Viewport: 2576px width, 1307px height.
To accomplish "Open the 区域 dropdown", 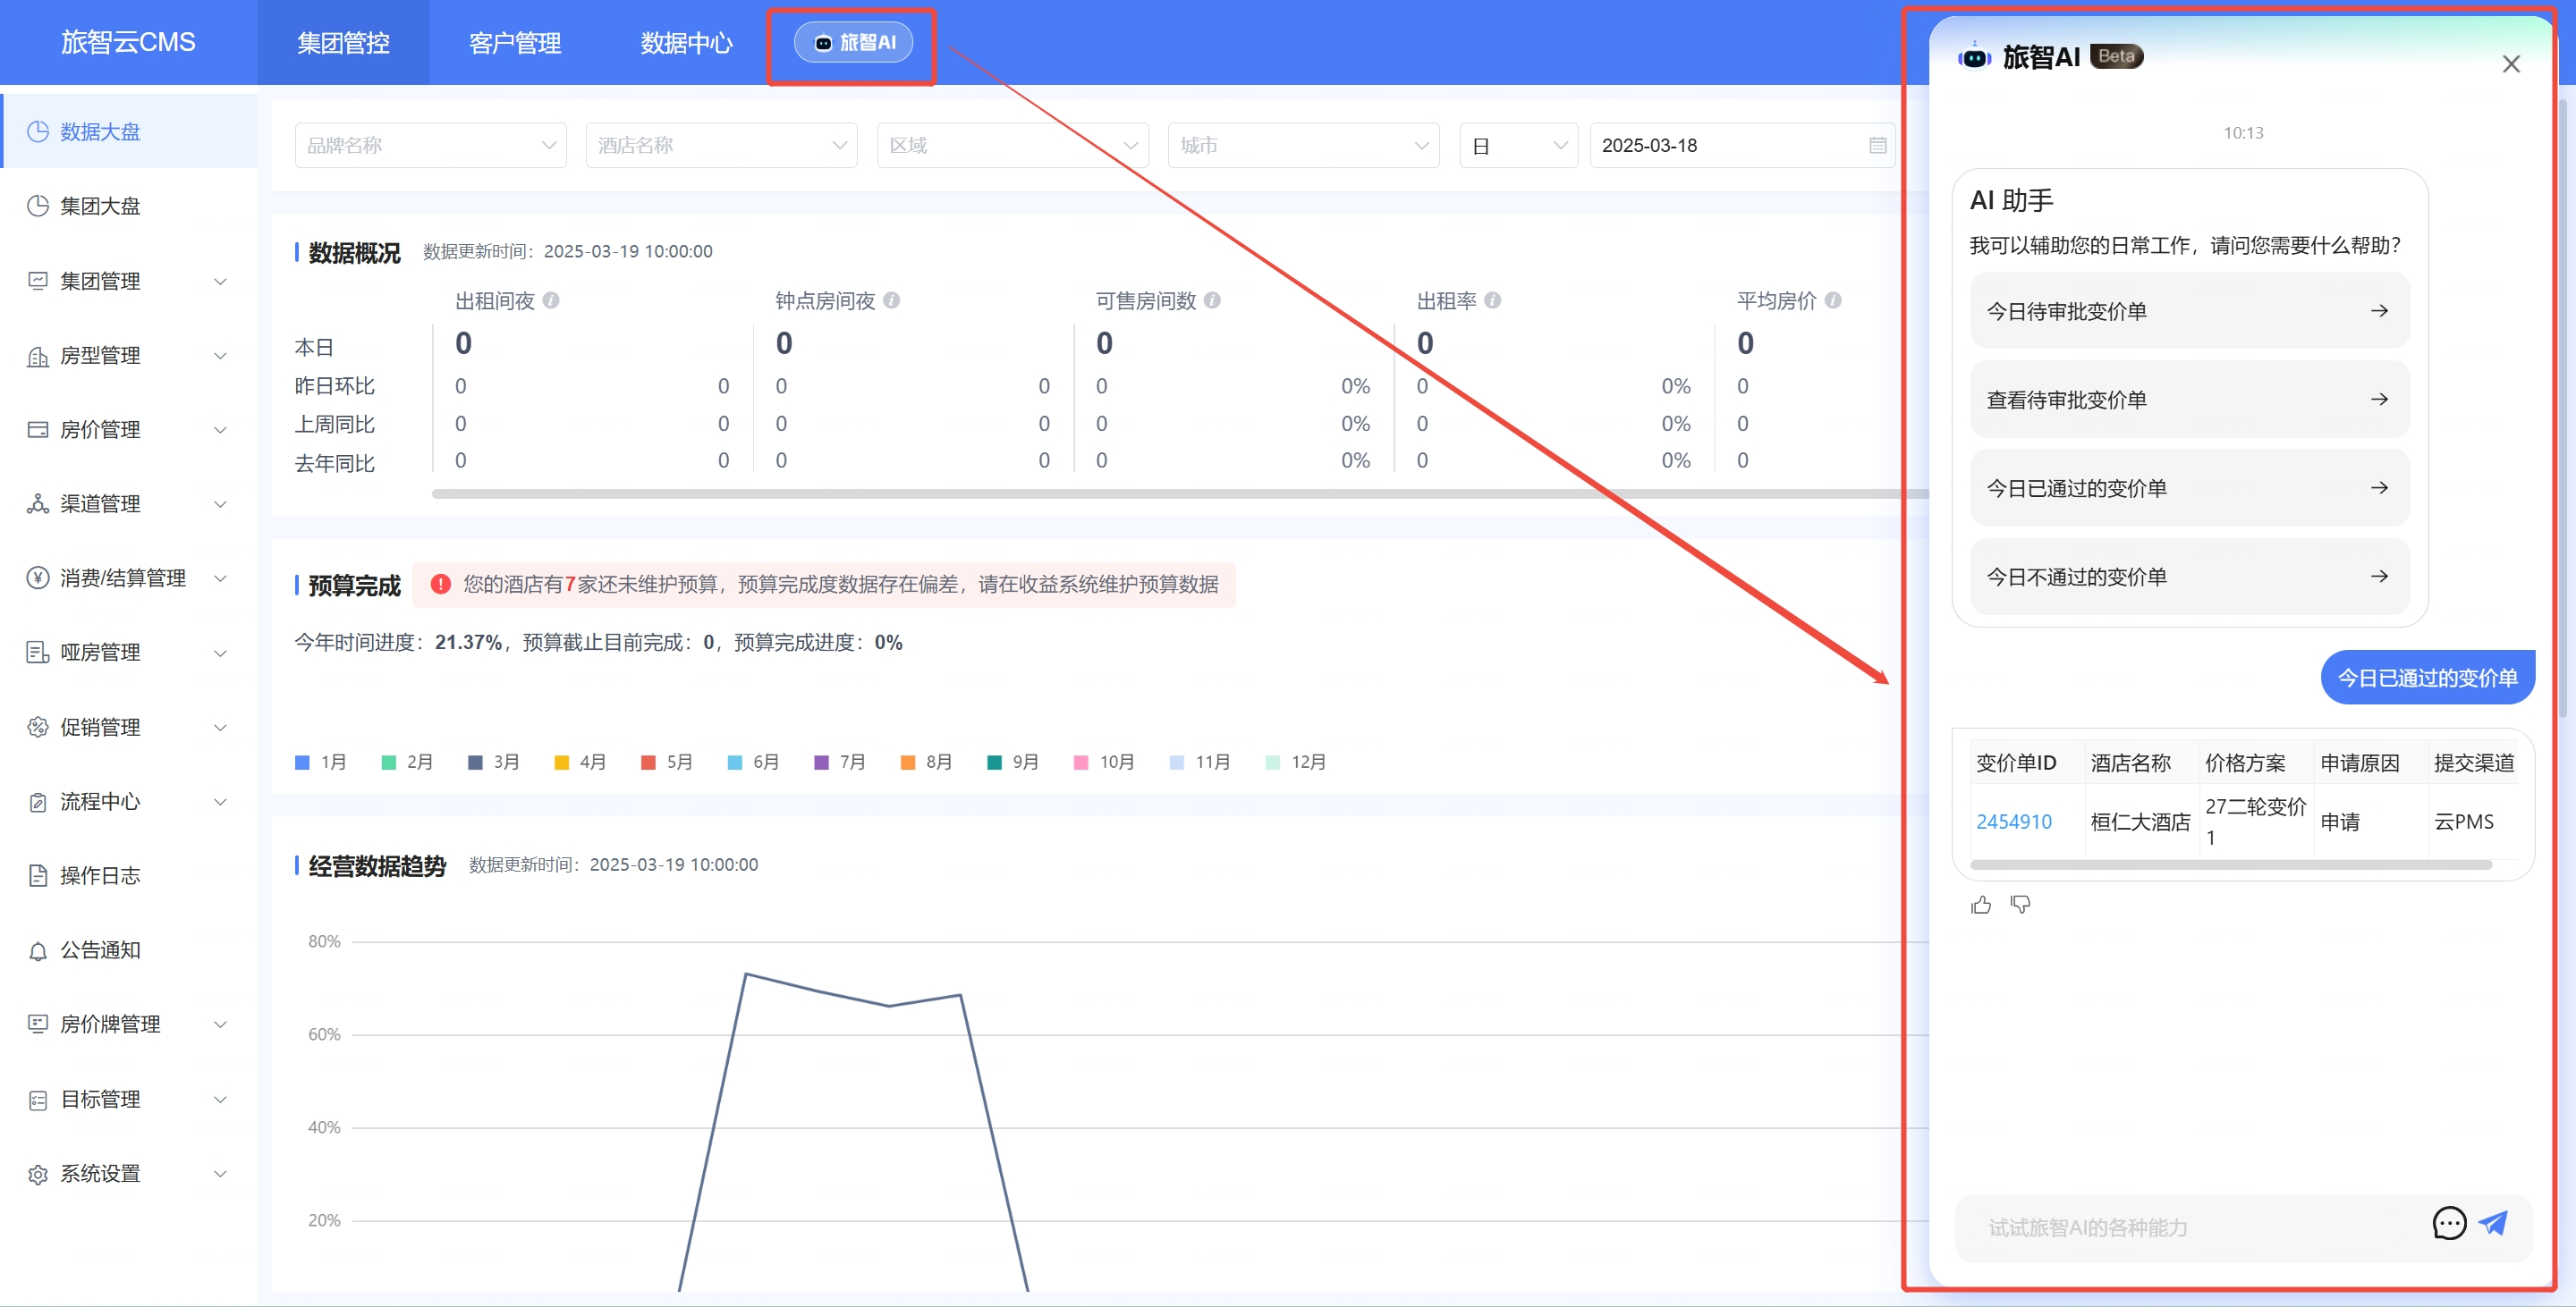I will tap(1013, 145).
